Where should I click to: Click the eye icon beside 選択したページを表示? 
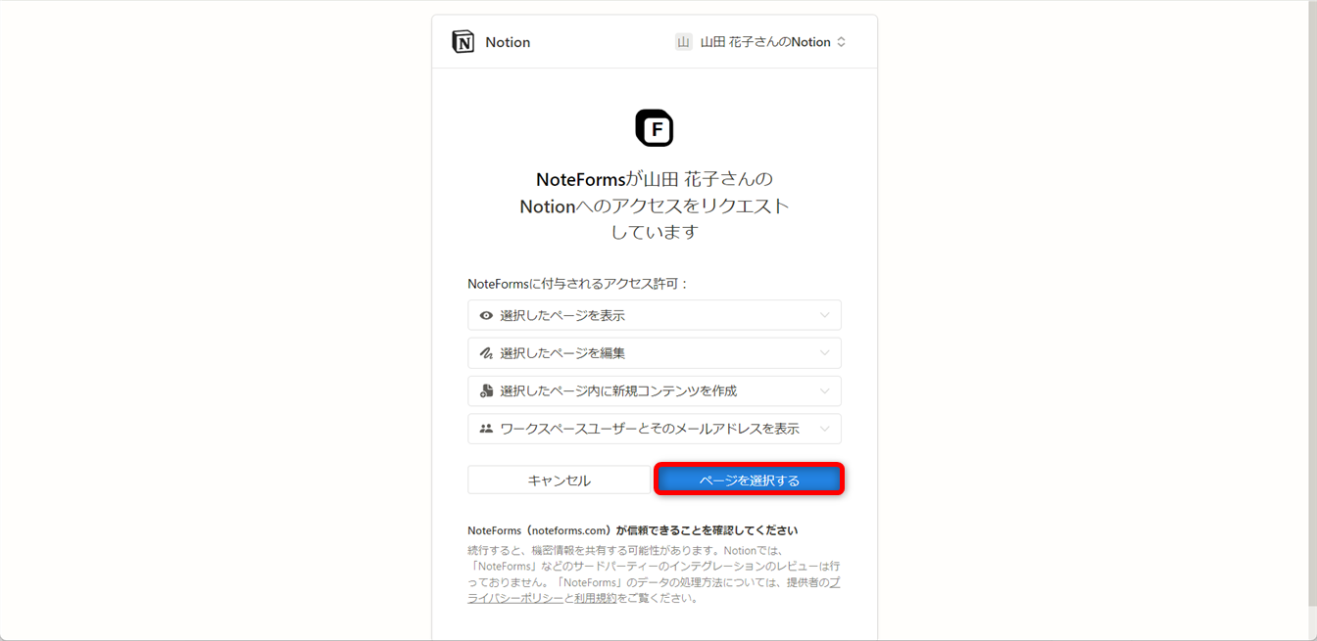click(485, 314)
